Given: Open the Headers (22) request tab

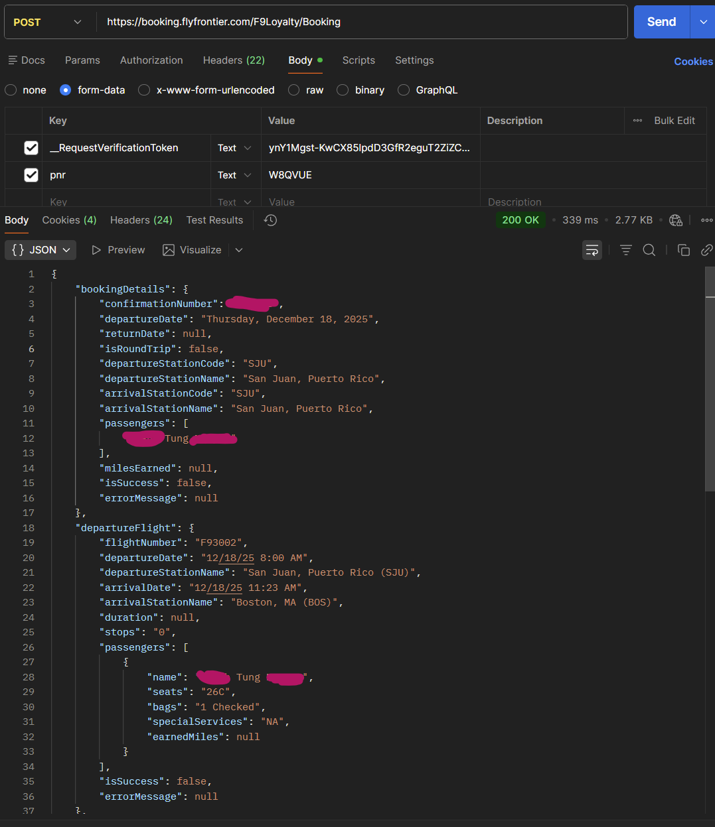Looking at the screenshot, I should point(234,60).
